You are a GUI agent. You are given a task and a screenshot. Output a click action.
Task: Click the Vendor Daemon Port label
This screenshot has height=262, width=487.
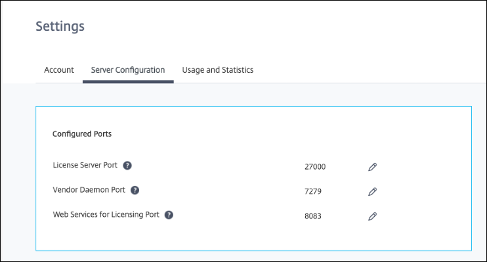click(89, 190)
